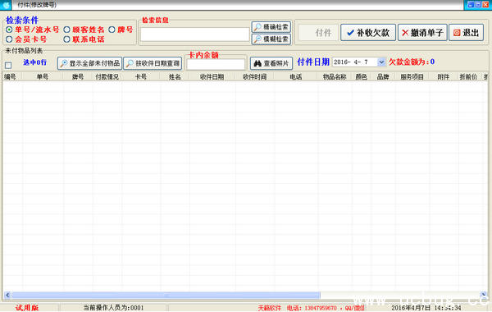492x312 pixels.
Task: Click the application icon in title bar
Action: [x=6, y=5]
